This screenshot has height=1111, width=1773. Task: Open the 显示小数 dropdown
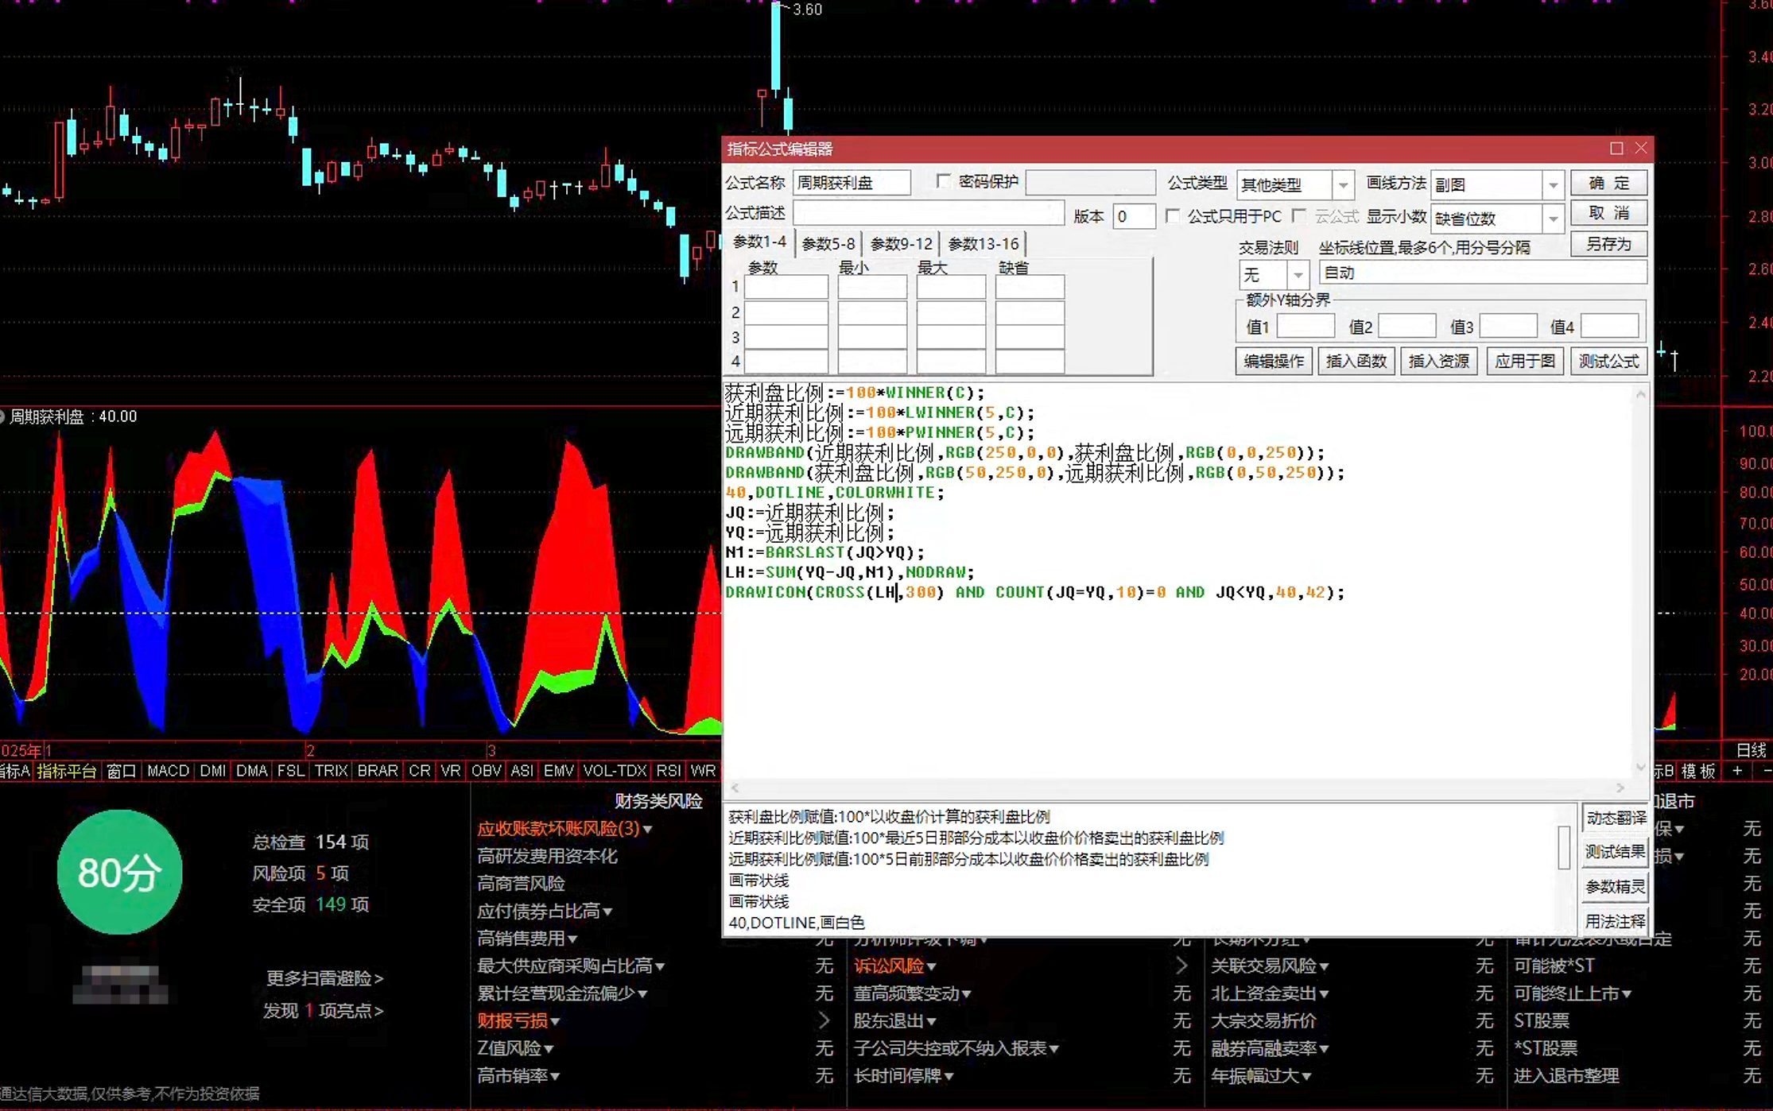click(1553, 219)
